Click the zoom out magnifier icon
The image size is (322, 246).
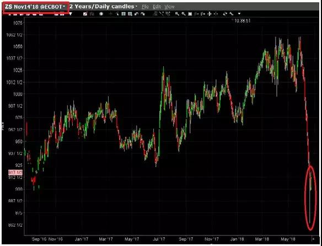click(x=184, y=14)
